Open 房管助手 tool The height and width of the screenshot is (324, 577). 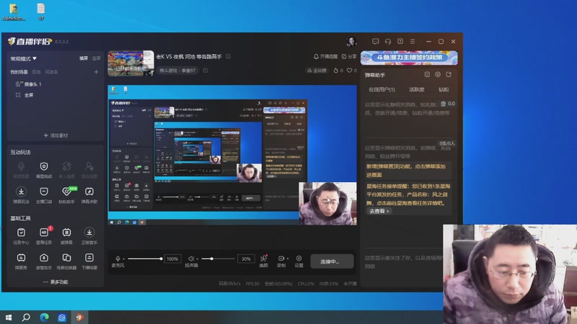pyautogui.click(x=44, y=261)
